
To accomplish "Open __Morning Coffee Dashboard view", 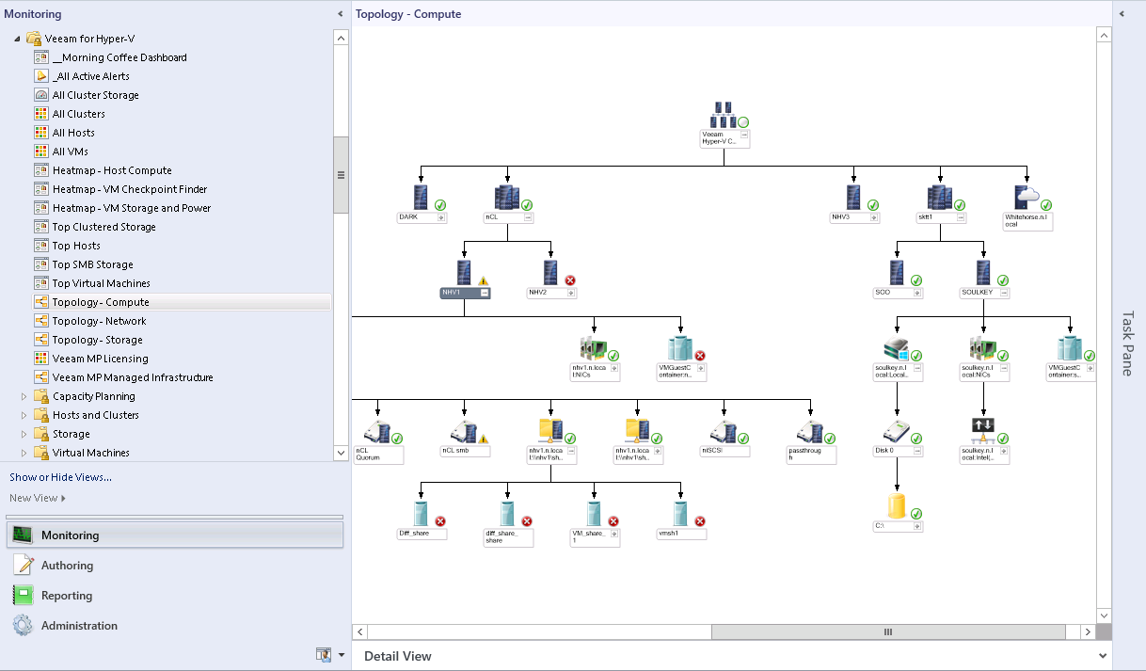I will click(x=119, y=57).
